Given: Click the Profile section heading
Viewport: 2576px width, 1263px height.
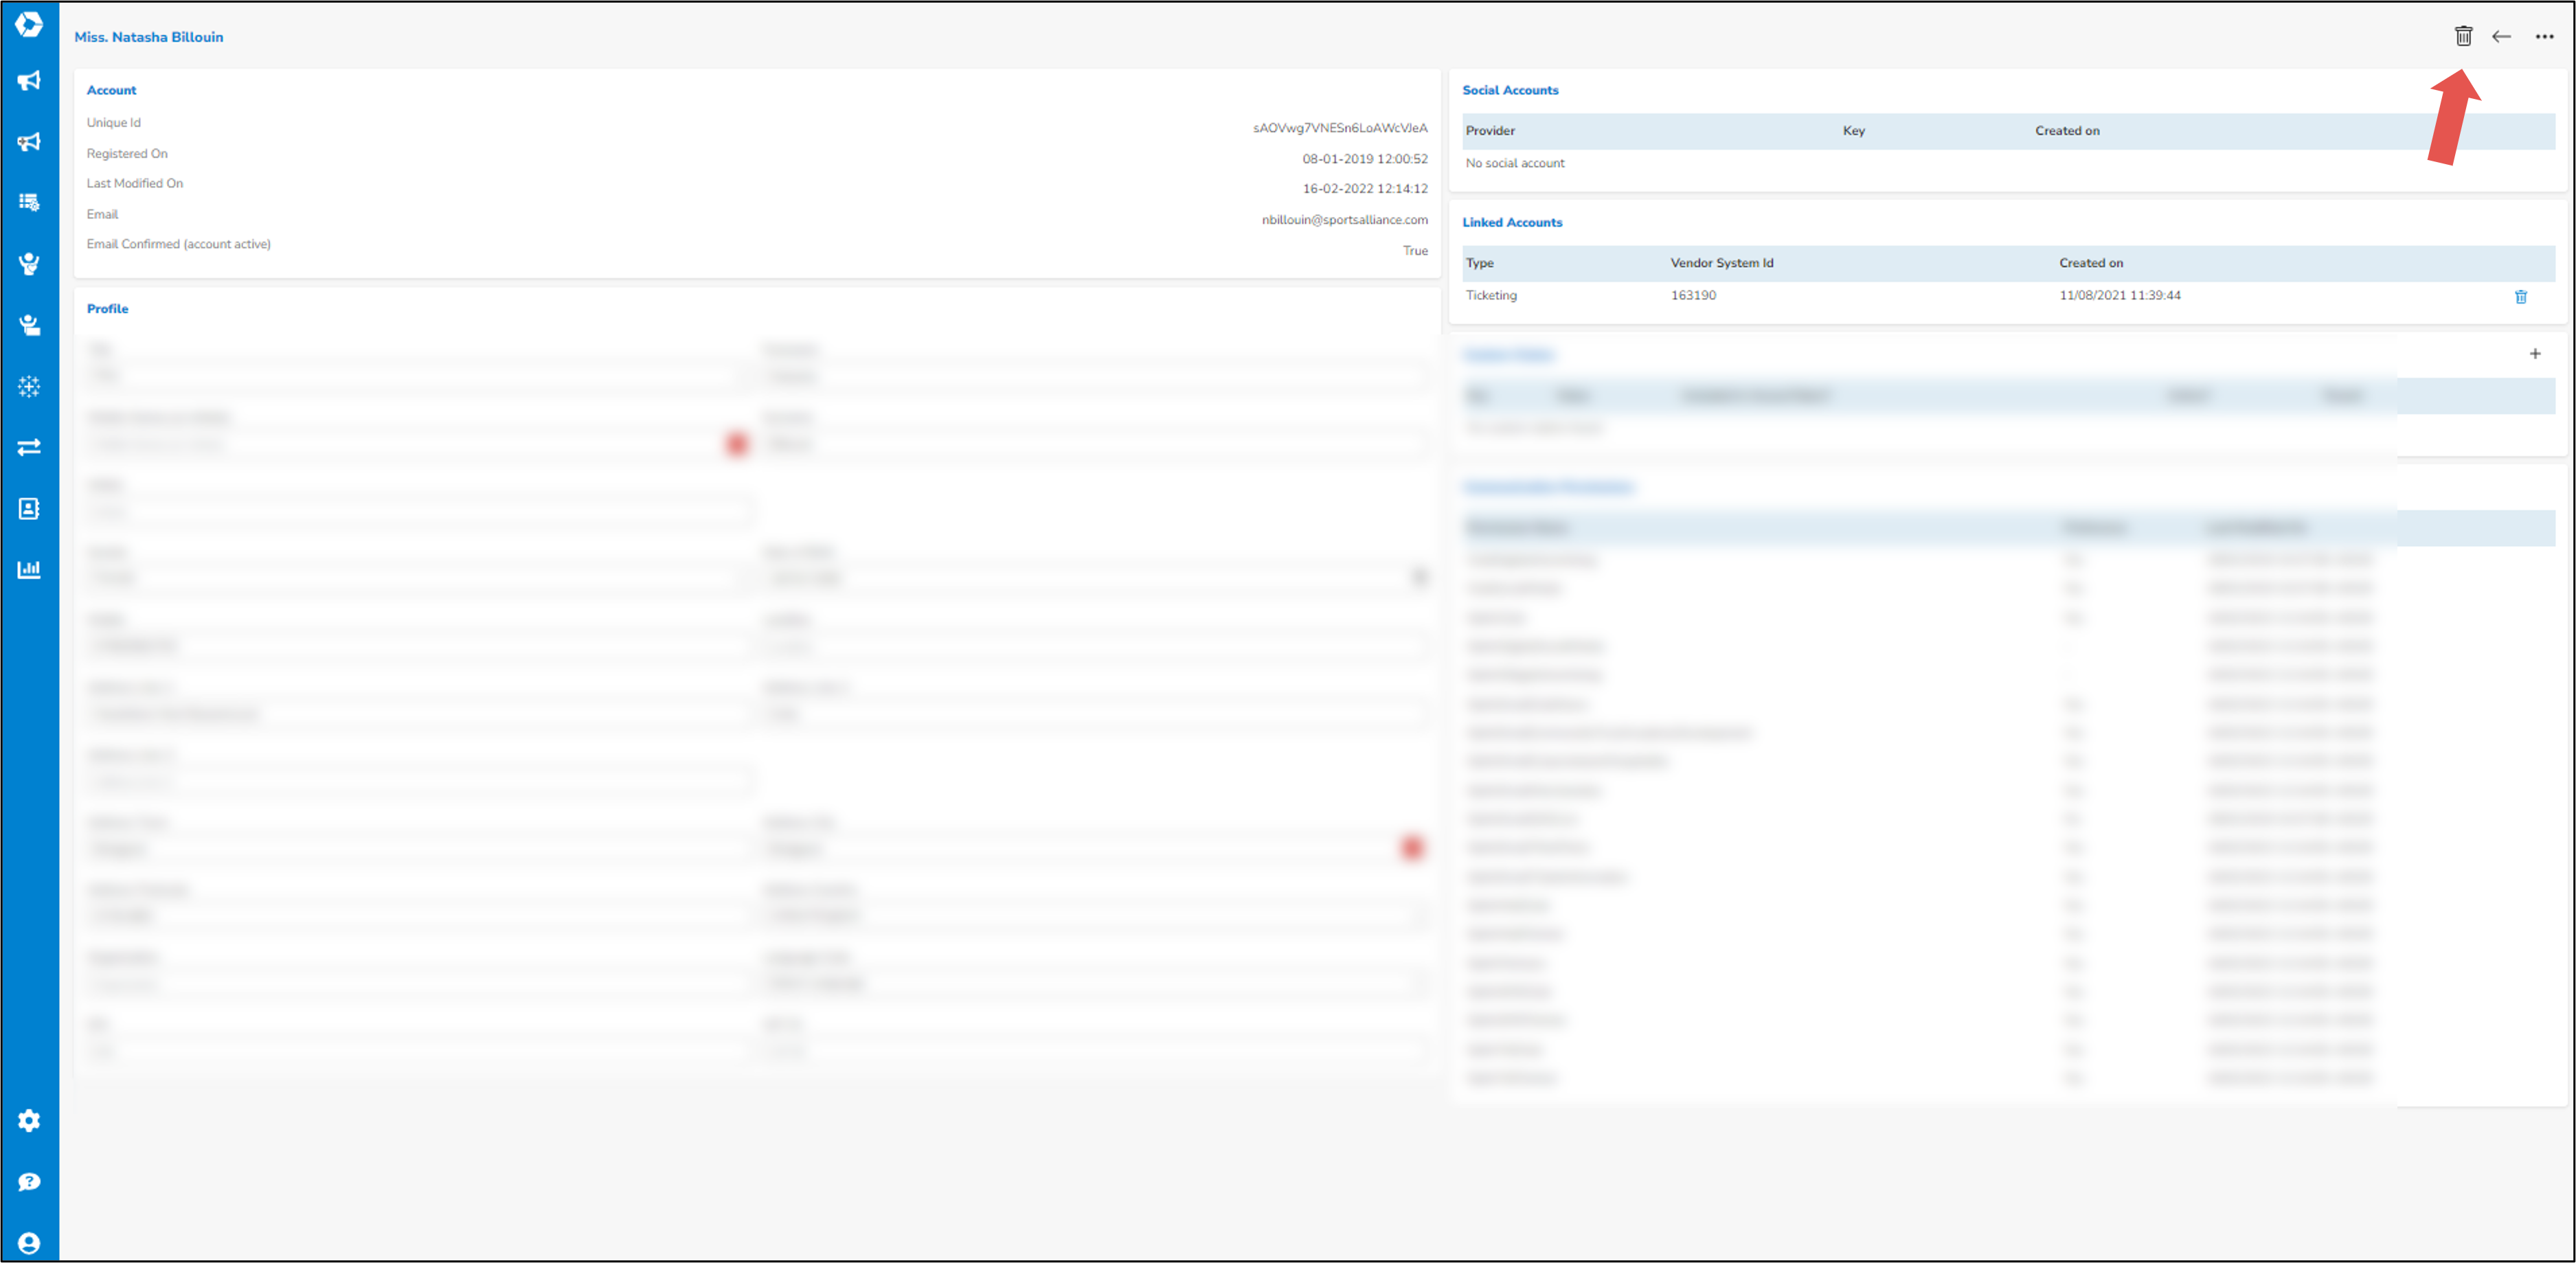Looking at the screenshot, I should click(107, 309).
